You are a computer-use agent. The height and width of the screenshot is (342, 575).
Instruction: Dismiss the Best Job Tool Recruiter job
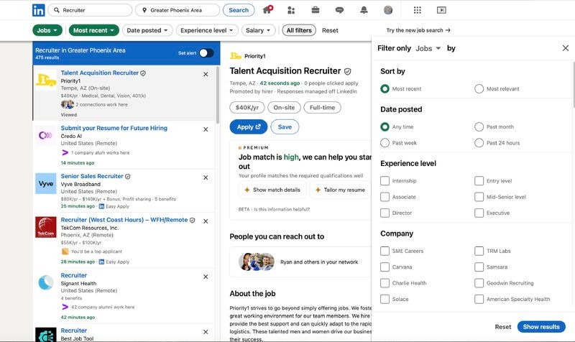(206, 332)
